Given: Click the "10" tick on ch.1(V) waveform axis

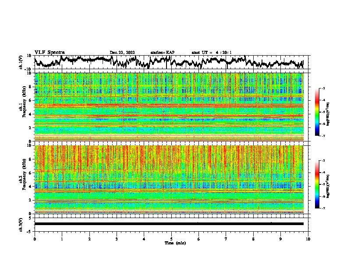Looking at the screenshot, I should [29, 56].
